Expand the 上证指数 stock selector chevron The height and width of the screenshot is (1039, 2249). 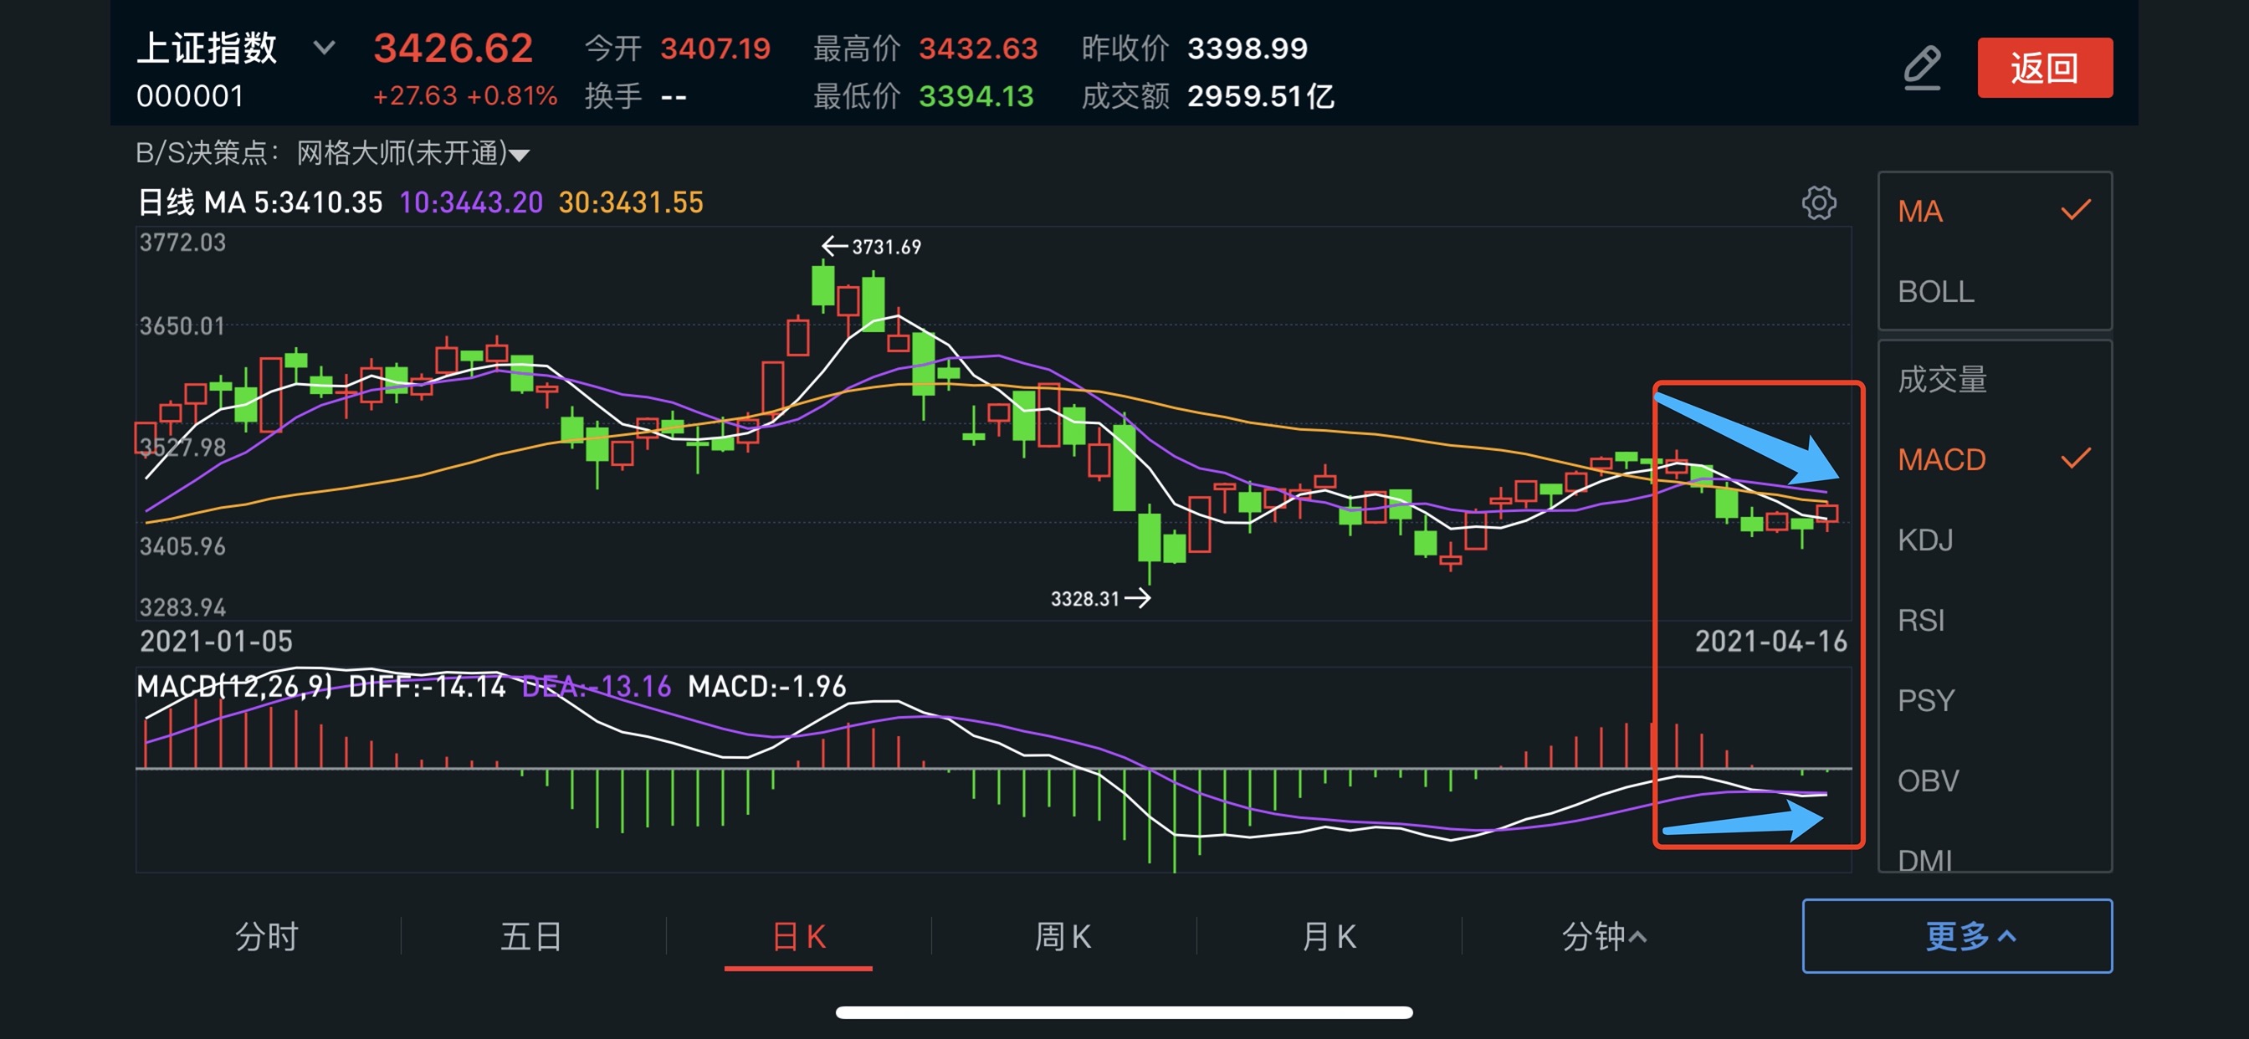[x=324, y=48]
